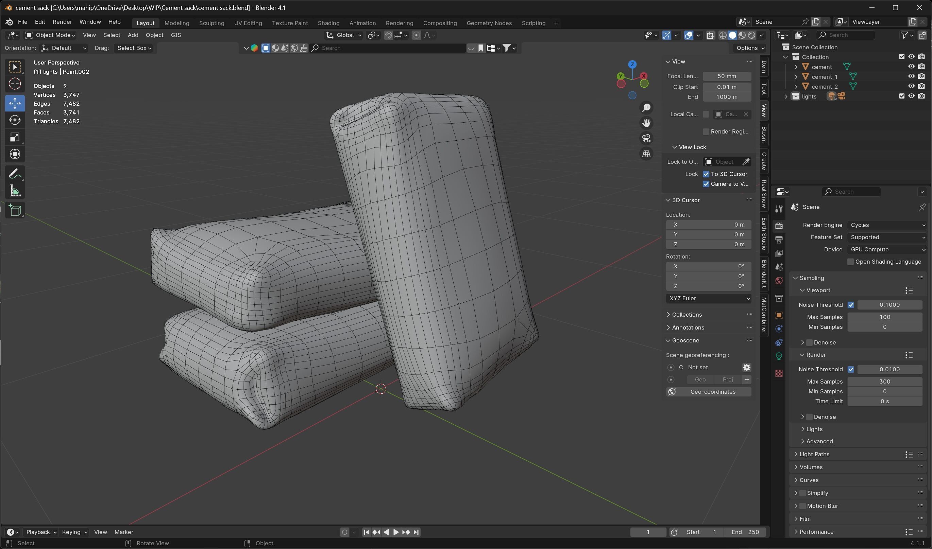Image resolution: width=932 pixels, height=549 pixels.
Task: Open the File menu
Action: [22, 22]
